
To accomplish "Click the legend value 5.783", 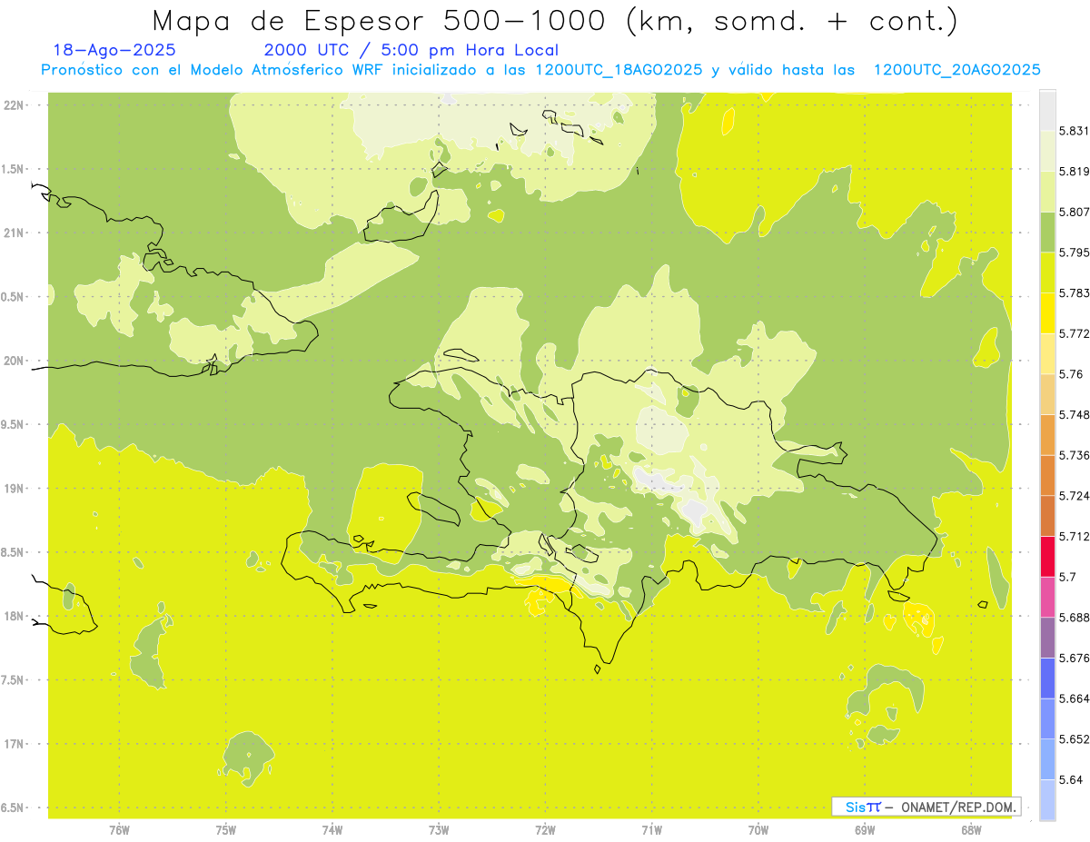I will (x=1075, y=293).
